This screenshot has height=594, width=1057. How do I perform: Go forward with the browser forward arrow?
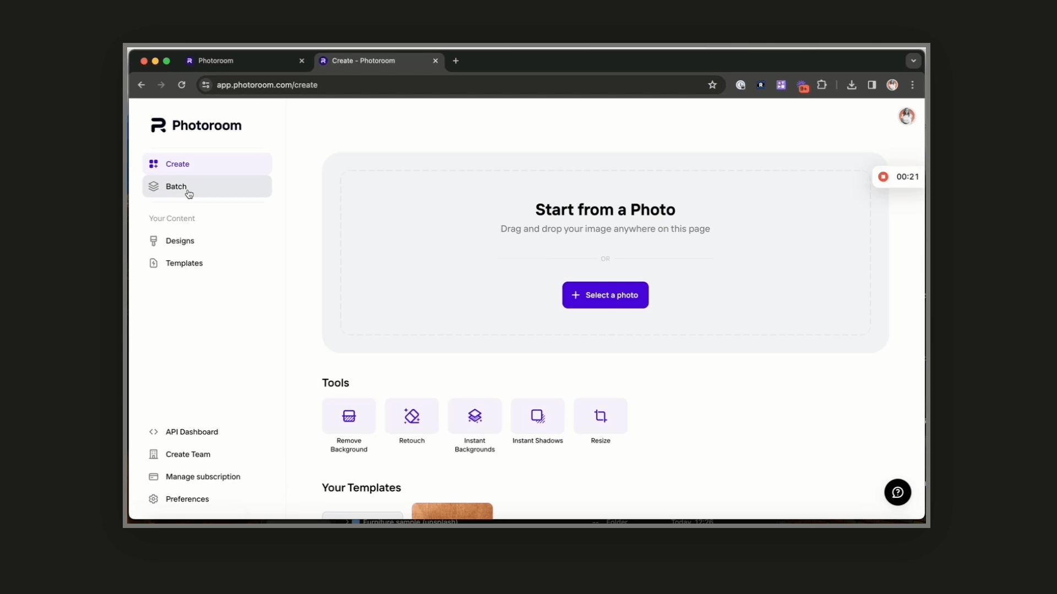[x=161, y=85]
